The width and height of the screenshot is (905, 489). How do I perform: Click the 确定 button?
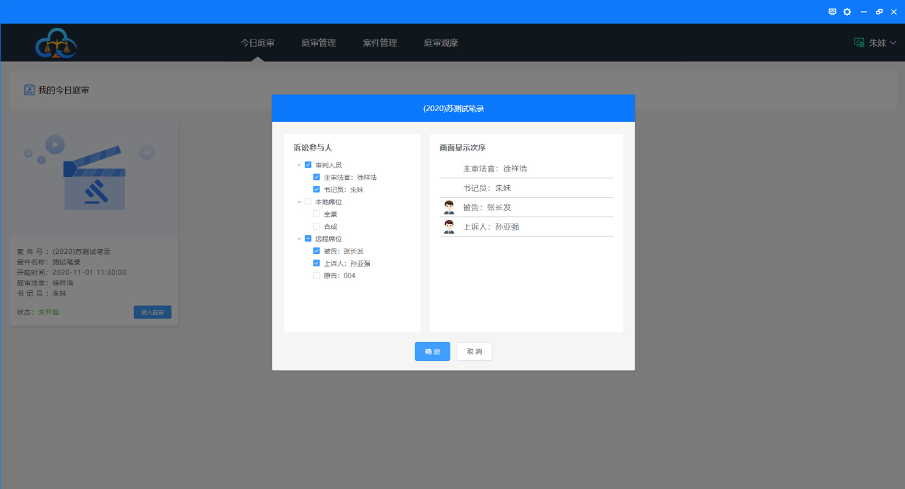(x=432, y=352)
